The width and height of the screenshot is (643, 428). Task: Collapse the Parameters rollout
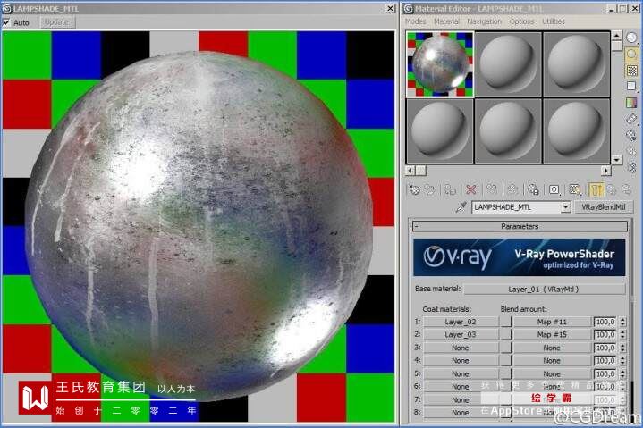(x=520, y=226)
